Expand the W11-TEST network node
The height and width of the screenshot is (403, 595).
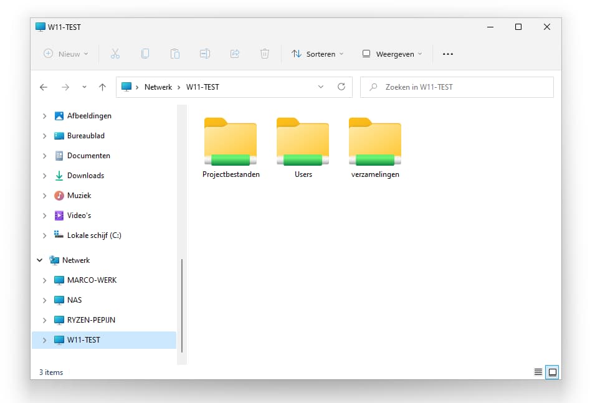pyautogui.click(x=44, y=340)
